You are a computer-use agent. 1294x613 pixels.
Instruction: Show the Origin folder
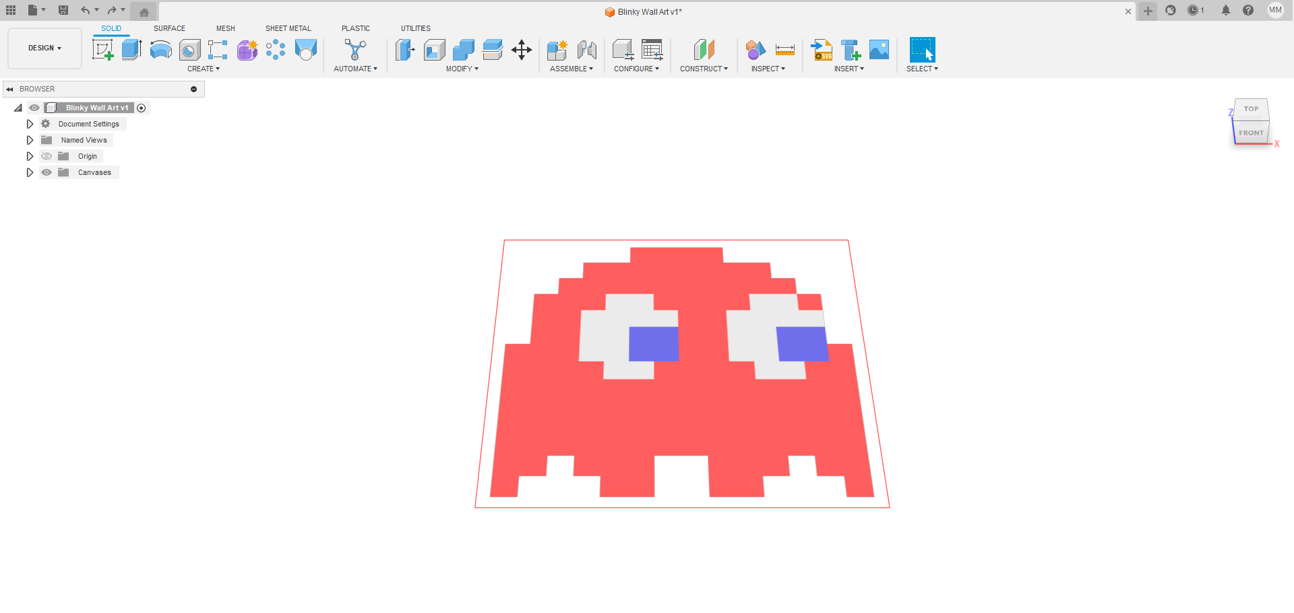click(47, 156)
